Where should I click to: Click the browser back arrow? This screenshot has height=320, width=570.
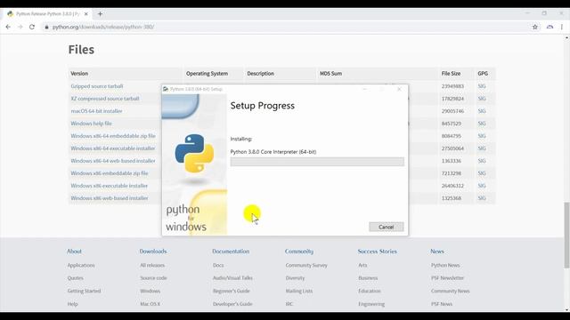(x=8, y=27)
